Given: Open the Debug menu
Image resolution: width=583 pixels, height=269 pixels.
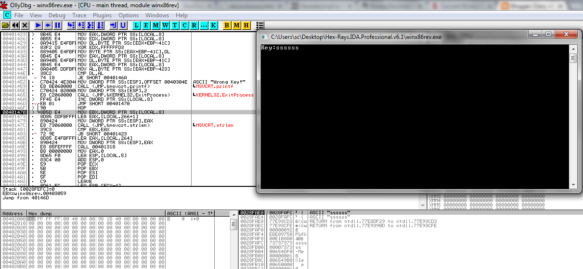Looking at the screenshot, I should pos(57,15).
